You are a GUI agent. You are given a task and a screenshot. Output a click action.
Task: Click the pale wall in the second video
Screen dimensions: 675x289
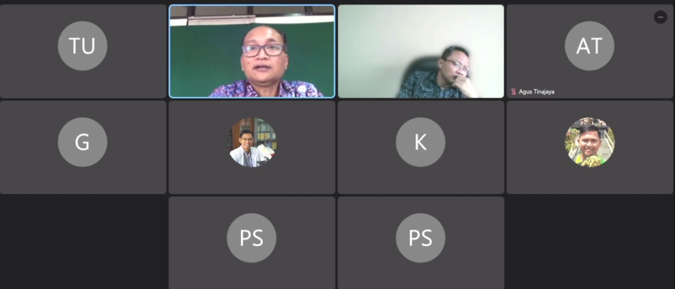(x=380, y=47)
